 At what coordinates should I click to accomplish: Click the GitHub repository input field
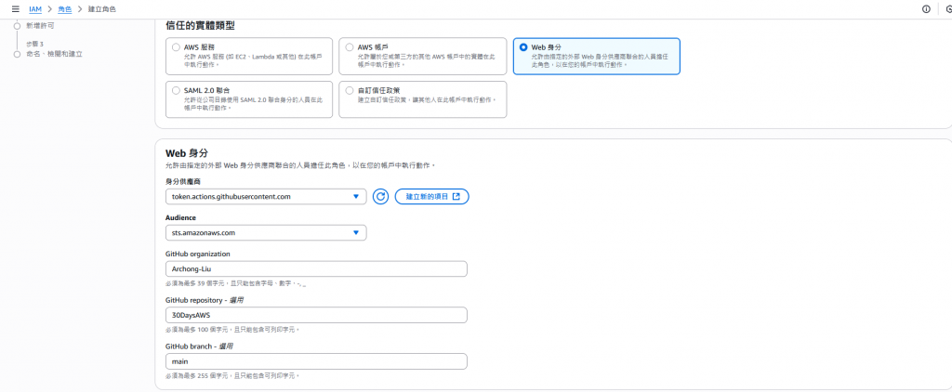click(316, 315)
